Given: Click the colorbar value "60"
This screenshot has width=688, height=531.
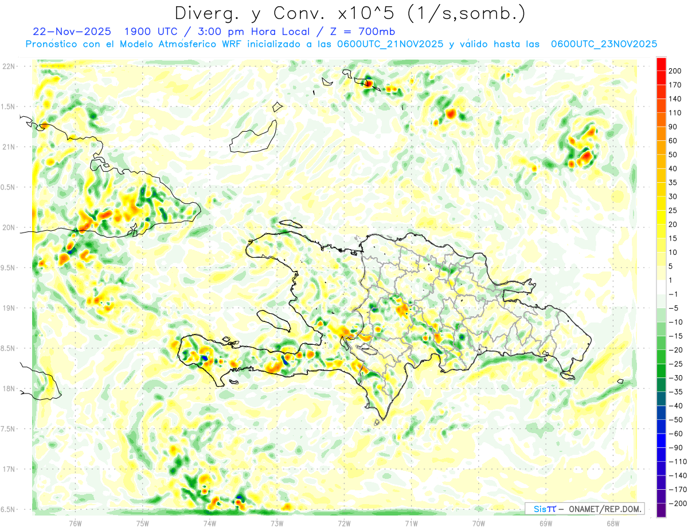Looking at the screenshot, I should point(673,140).
